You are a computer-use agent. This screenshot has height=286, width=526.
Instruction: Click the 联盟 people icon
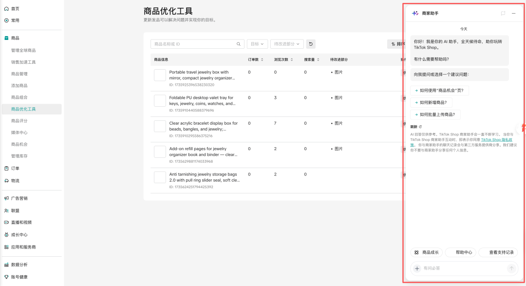[x=6, y=210]
